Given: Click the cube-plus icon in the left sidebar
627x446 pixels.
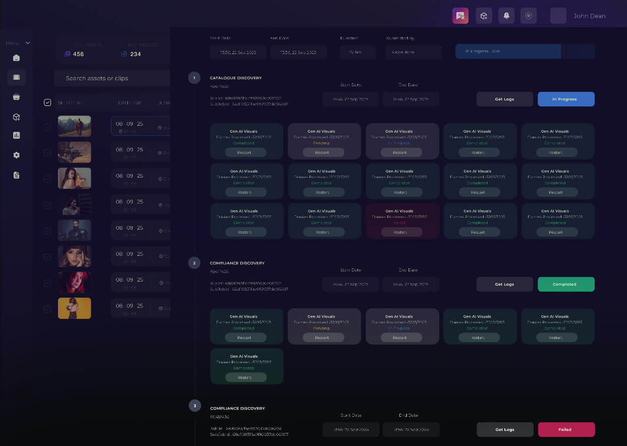Looking at the screenshot, I should (x=16, y=117).
